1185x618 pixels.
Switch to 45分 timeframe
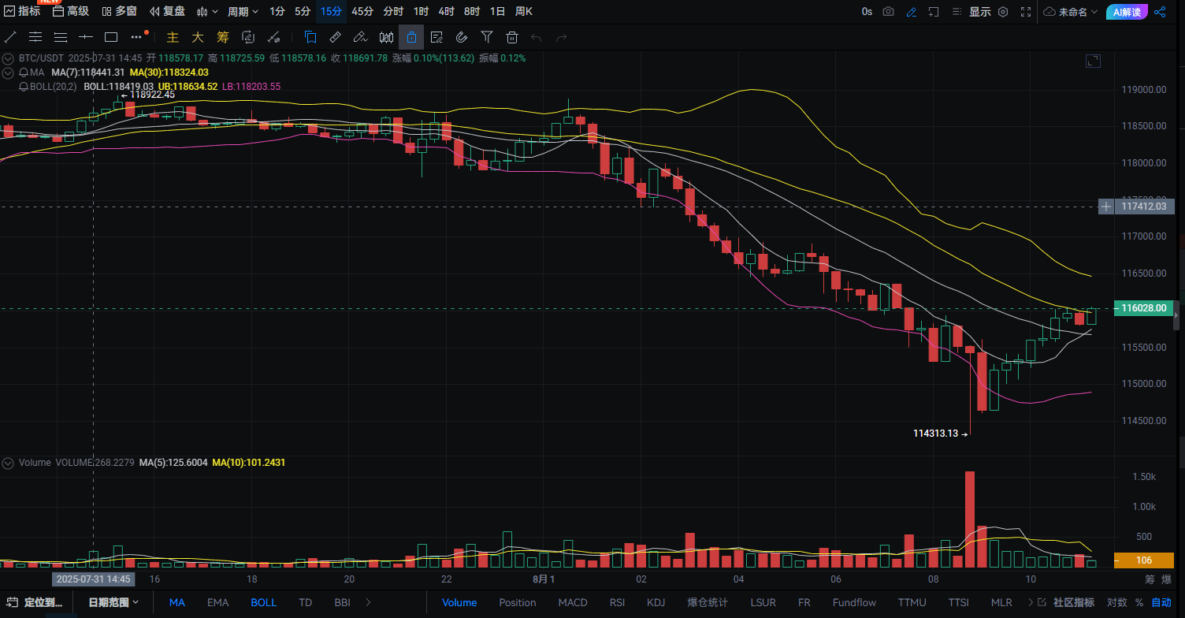(362, 12)
